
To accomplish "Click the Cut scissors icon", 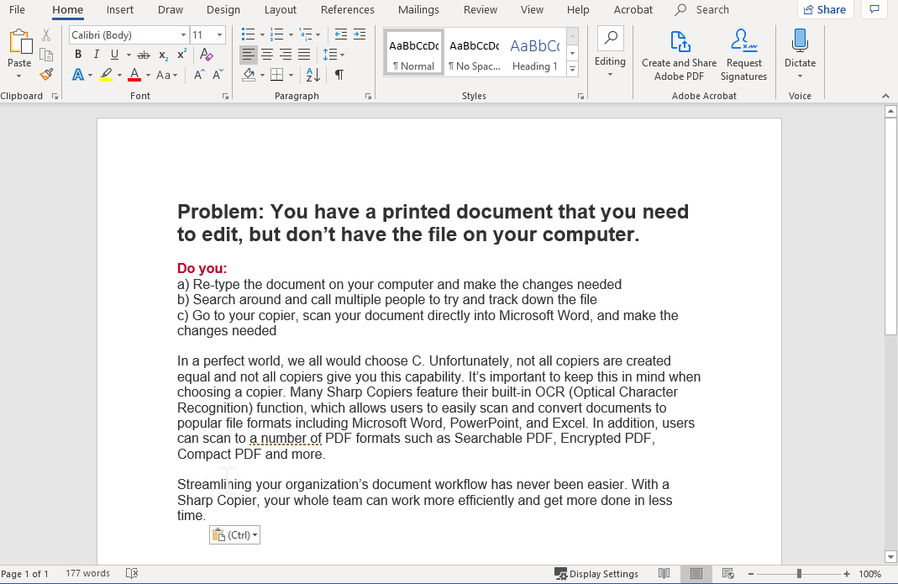I will coord(46,35).
